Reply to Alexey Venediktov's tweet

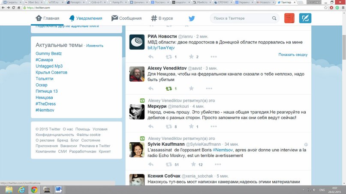pos(151,88)
